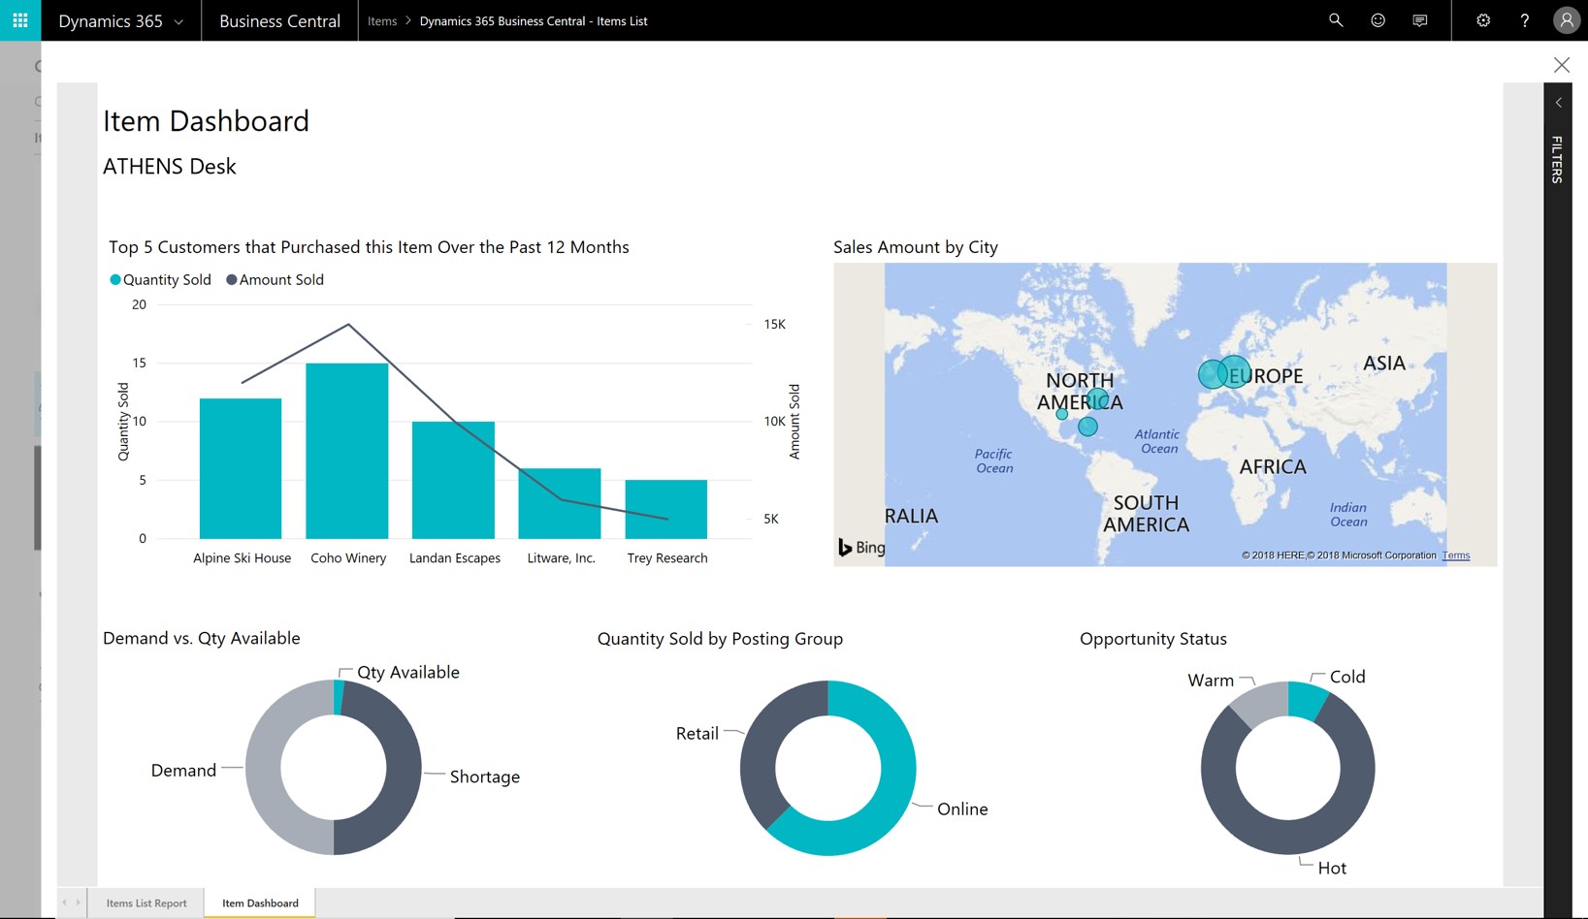Click the Sales Amount by City title
This screenshot has width=1588, height=919.
[x=916, y=247]
